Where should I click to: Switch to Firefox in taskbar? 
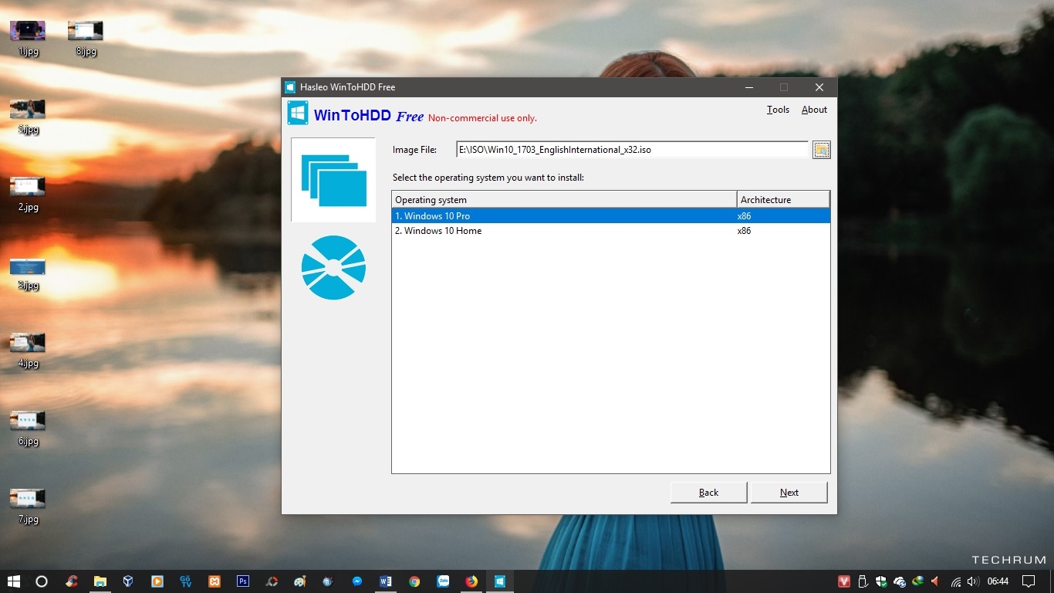pyautogui.click(x=471, y=581)
